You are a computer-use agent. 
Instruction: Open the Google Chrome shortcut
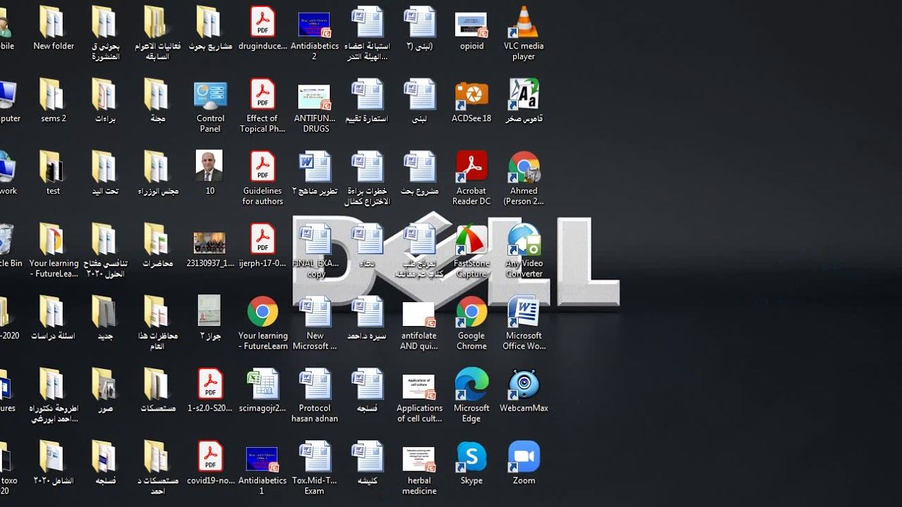[x=471, y=323]
